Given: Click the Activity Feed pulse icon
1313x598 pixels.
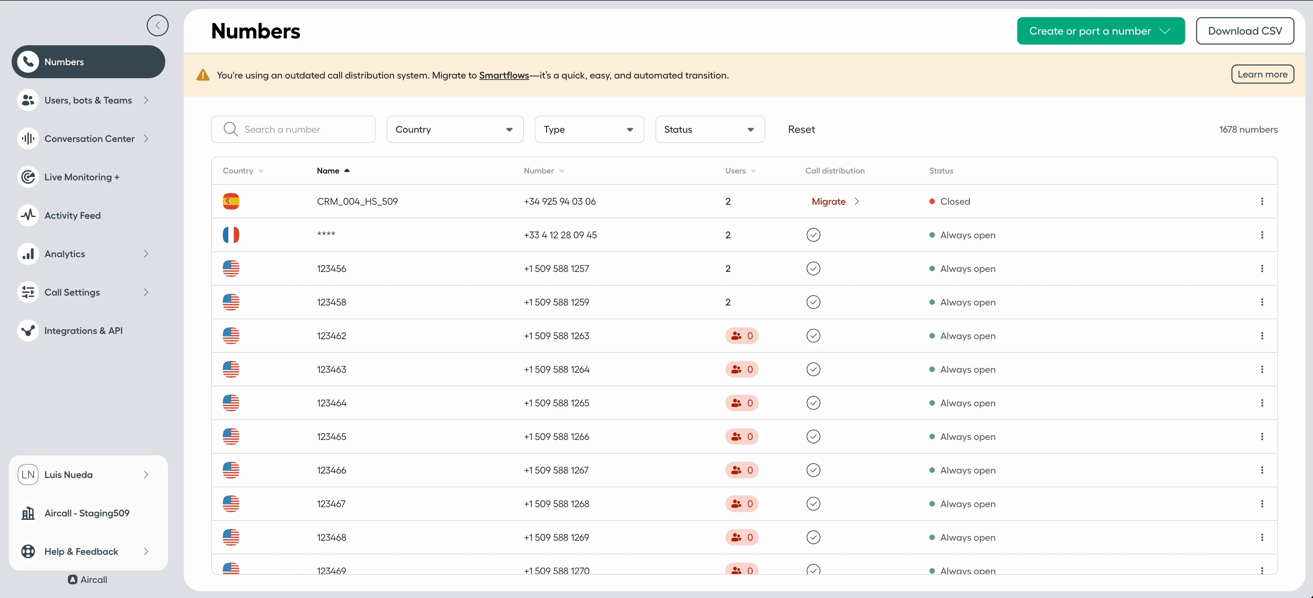Looking at the screenshot, I should click(28, 215).
